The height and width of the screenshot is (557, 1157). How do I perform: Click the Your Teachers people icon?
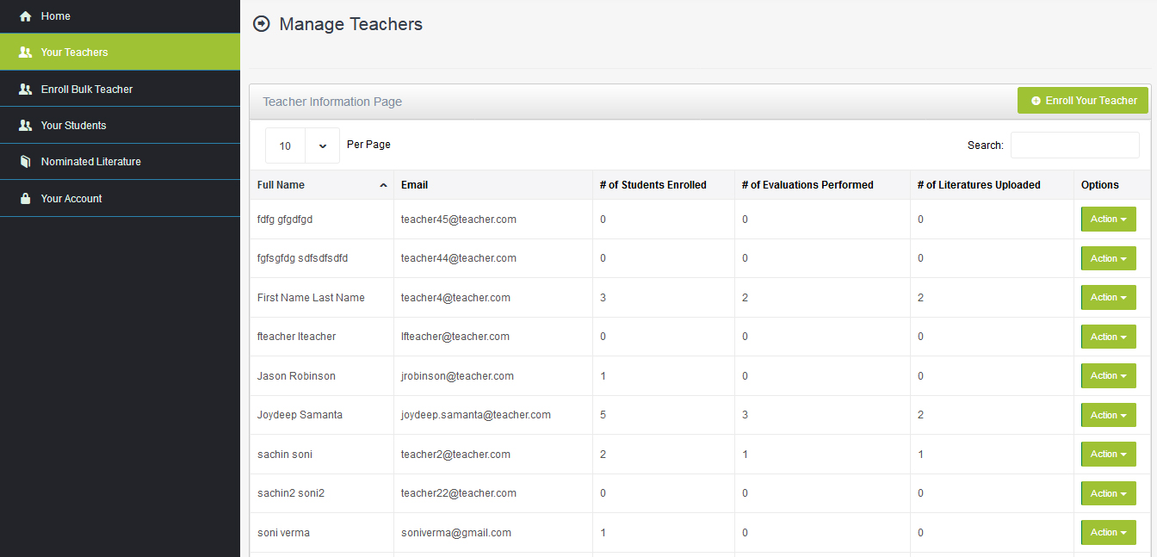(x=25, y=53)
